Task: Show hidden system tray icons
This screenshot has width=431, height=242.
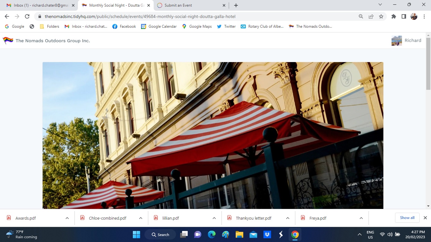Action: pos(359,234)
